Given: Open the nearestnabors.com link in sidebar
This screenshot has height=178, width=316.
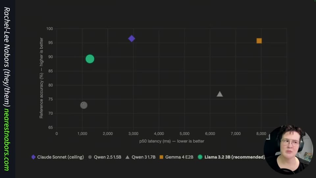Looking at the screenshot, I should (7, 139).
